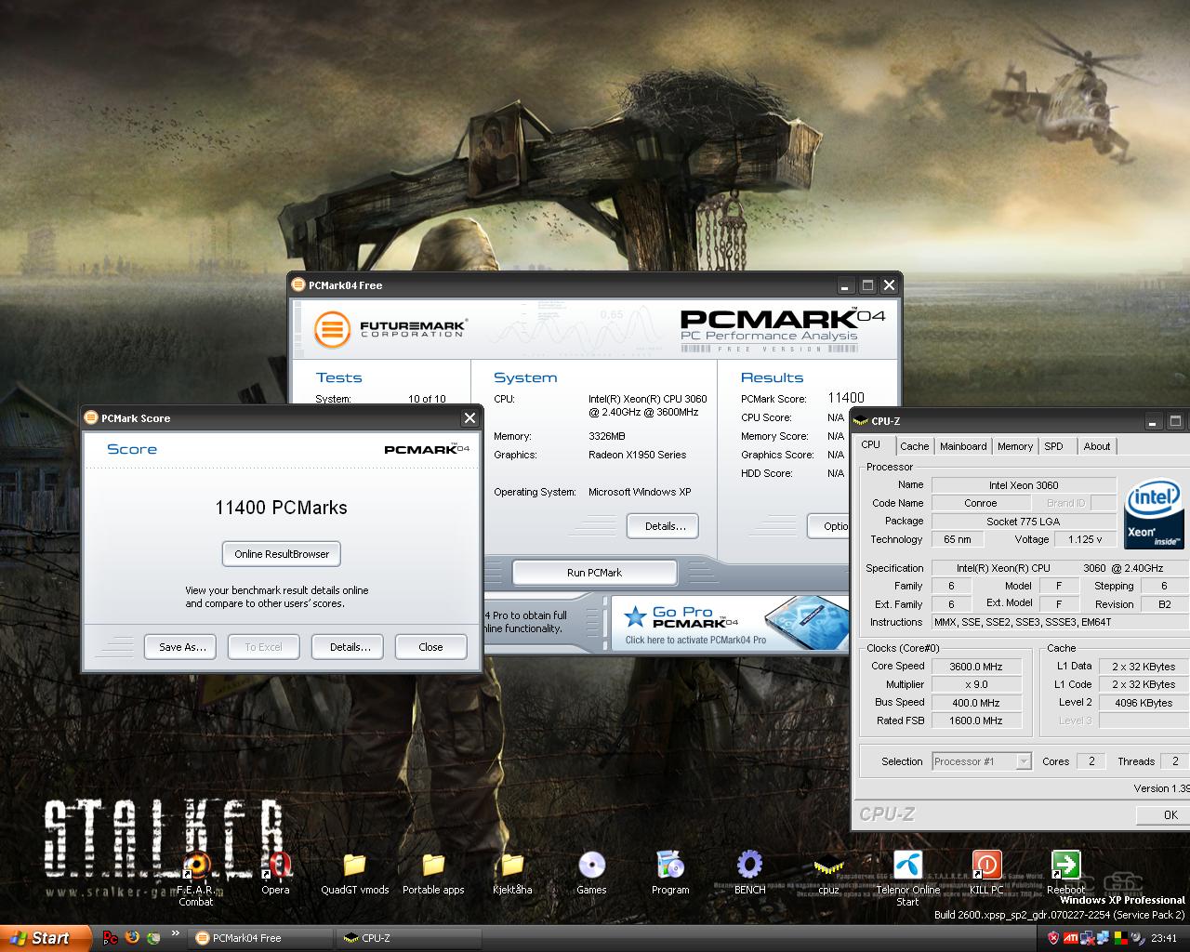Switch to the Mainboard tab in CPU-Z

[963, 446]
